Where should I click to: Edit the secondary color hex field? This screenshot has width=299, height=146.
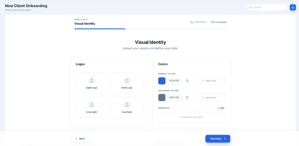tap(175, 98)
